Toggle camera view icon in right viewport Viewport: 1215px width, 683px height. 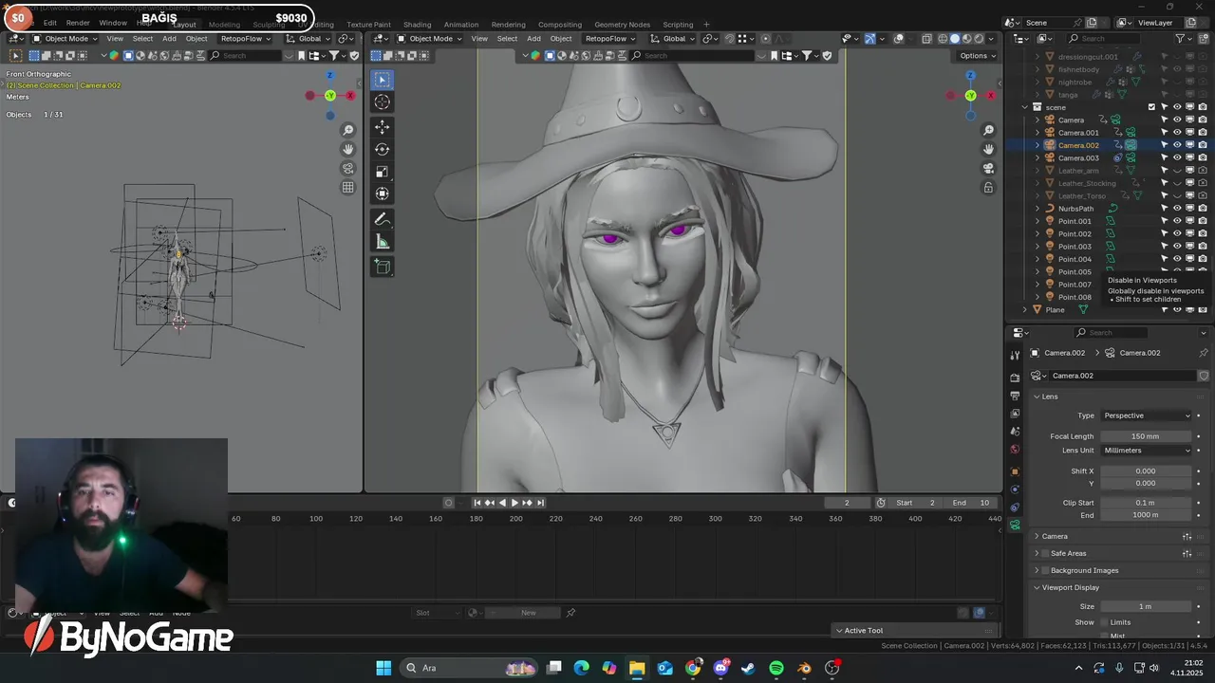point(988,168)
